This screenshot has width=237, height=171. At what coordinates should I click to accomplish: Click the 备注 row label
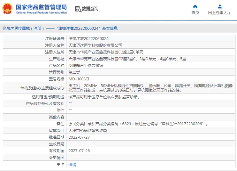tap(60, 124)
